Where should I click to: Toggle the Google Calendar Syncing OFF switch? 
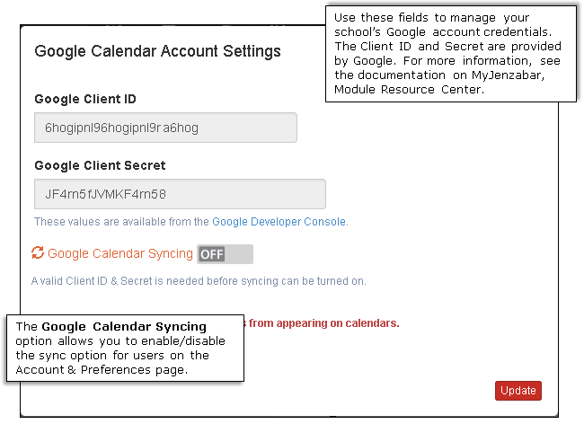225,254
